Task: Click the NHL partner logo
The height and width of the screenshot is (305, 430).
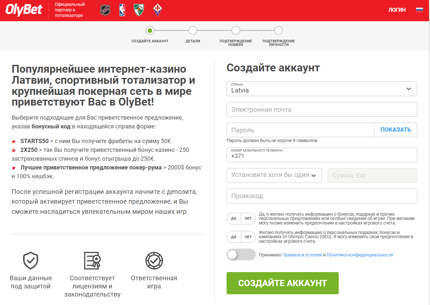Action: [105, 10]
